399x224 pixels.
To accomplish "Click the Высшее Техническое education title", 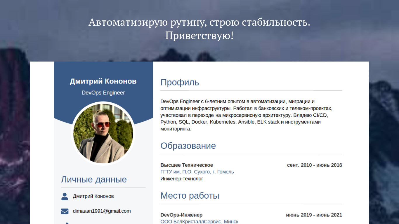I will 187,165.
